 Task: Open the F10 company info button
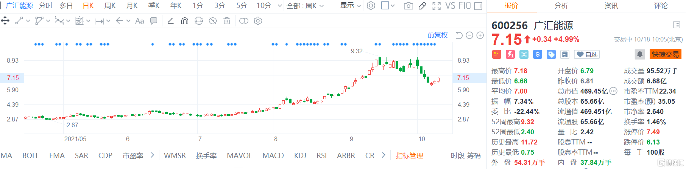coord(464,6)
